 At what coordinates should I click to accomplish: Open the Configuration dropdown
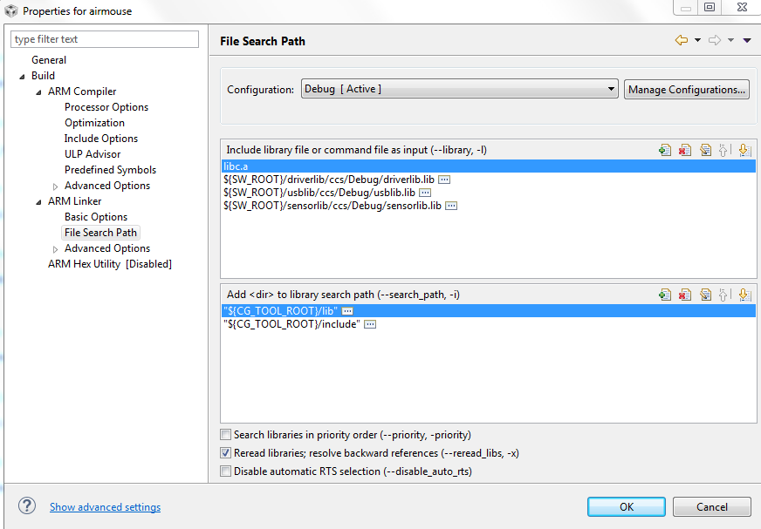point(459,89)
